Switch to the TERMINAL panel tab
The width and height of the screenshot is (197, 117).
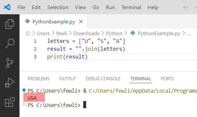pos(140,79)
